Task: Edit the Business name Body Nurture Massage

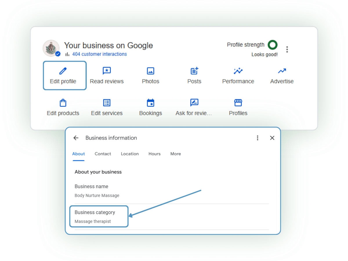Action: [172, 191]
